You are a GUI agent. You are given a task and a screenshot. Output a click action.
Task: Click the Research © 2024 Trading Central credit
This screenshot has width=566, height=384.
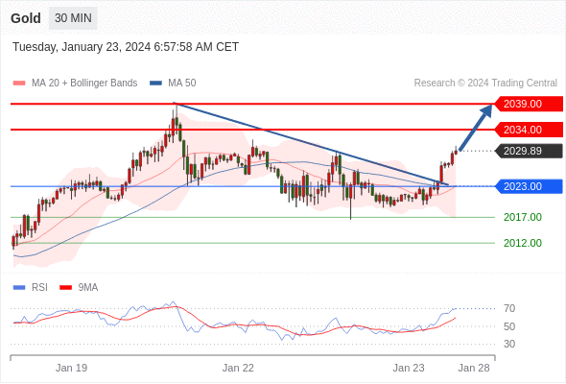[x=485, y=84]
